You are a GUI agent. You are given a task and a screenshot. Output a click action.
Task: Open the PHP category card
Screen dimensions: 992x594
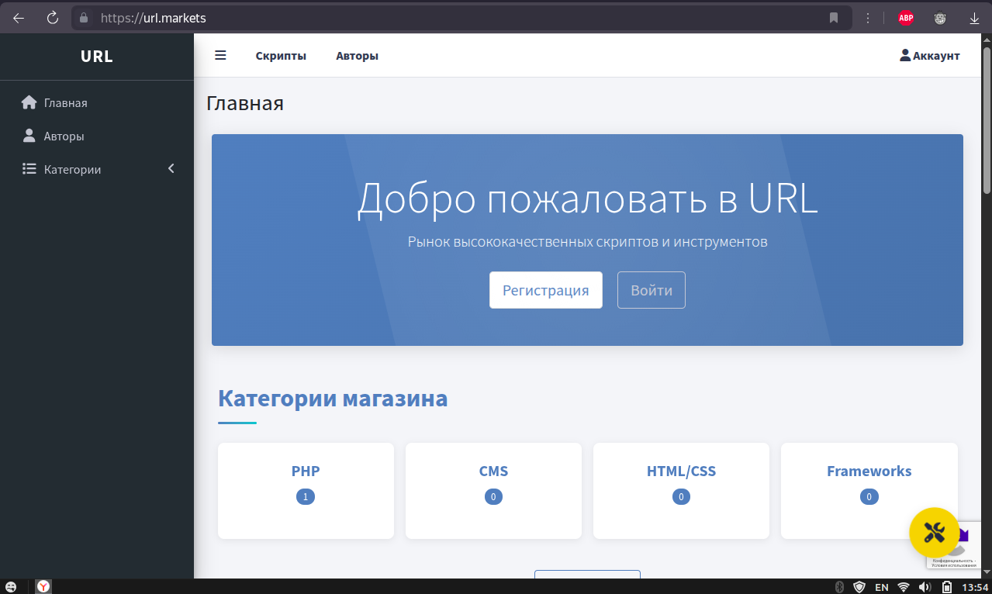(306, 490)
